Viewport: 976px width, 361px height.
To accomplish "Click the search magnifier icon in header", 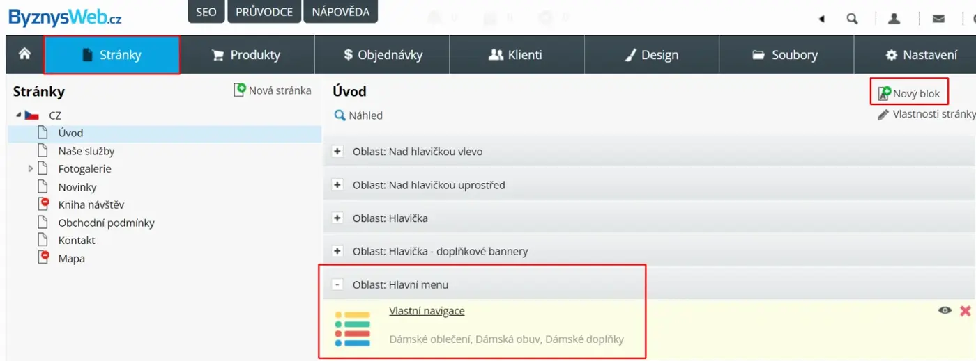I will (x=852, y=19).
